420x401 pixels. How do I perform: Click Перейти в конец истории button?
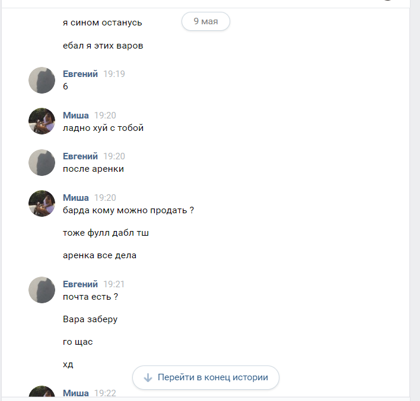(x=206, y=377)
